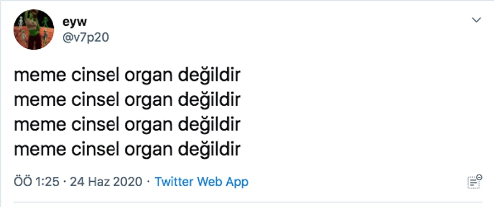Click the word "meme" in the first line
This screenshot has height=207, width=494.
click(40, 76)
